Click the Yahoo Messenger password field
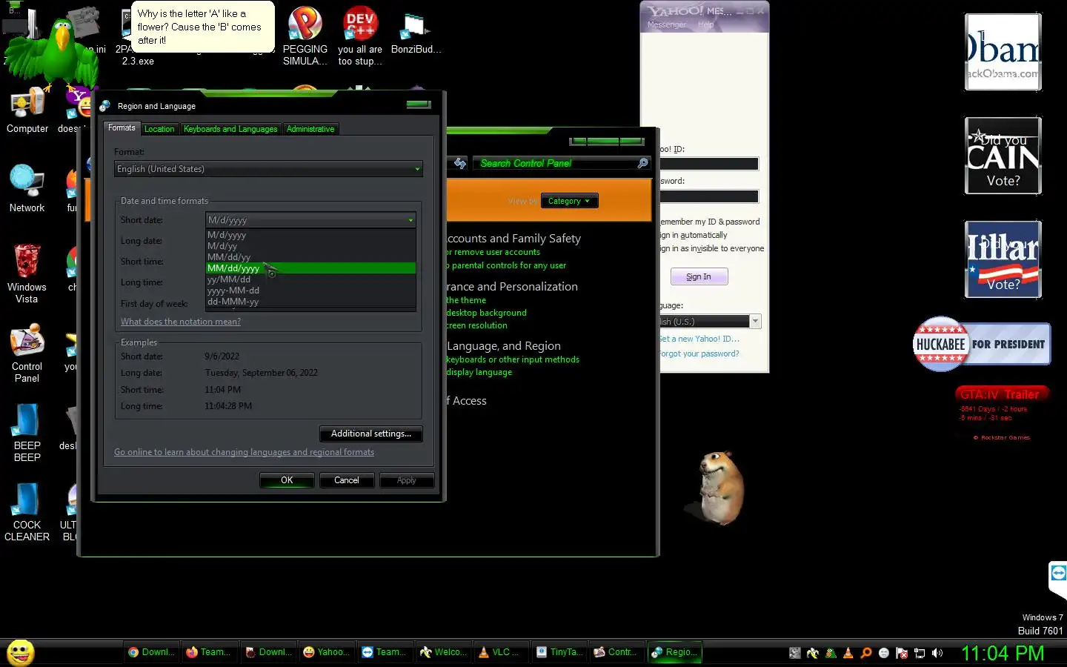The height and width of the screenshot is (667, 1067). (x=709, y=196)
